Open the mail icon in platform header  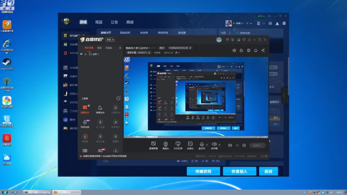click(x=270, y=23)
